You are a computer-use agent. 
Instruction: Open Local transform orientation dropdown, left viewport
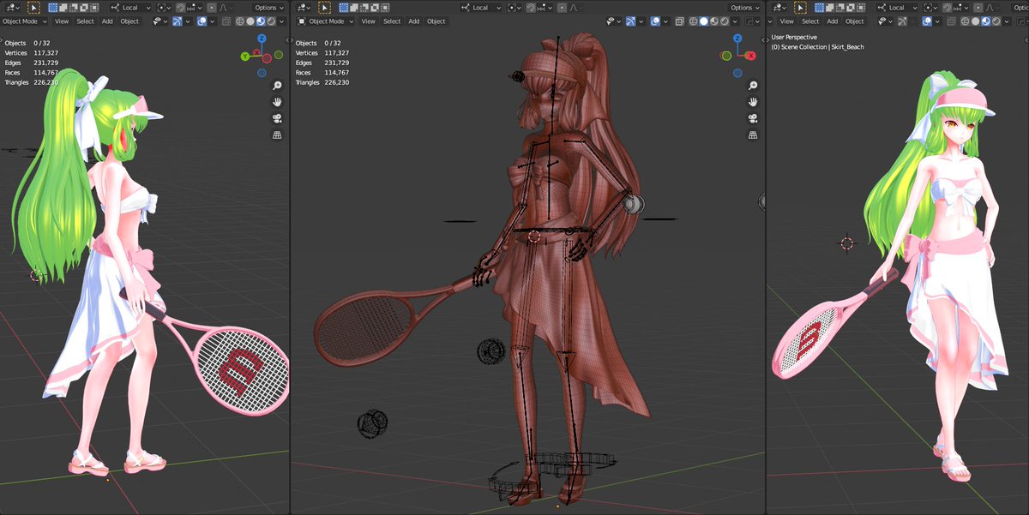click(131, 8)
